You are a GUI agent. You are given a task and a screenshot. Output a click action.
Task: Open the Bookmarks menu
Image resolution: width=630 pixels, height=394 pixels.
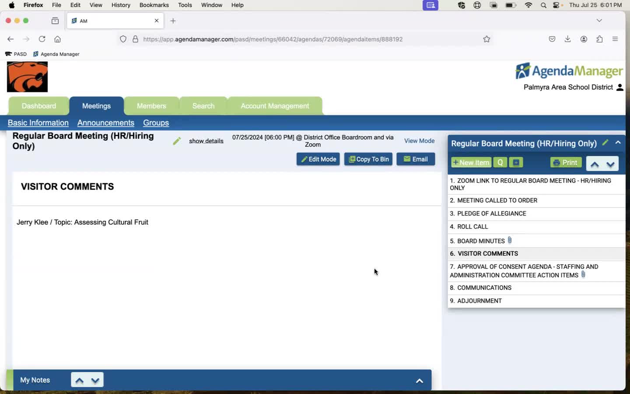coord(154,5)
